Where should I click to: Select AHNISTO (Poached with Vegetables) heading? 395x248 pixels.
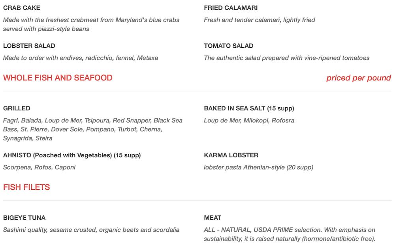[x=72, y=155]
